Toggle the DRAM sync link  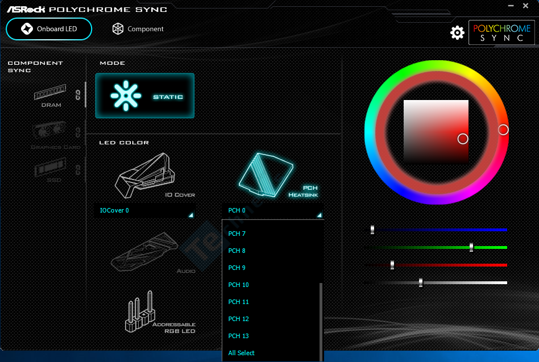tap(78, 95)
